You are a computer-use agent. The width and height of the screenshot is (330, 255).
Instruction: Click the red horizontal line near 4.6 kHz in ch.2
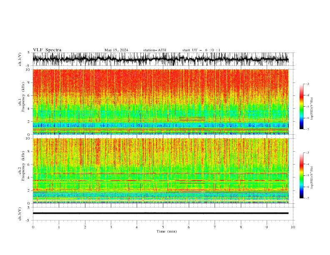tap(161, 173)
